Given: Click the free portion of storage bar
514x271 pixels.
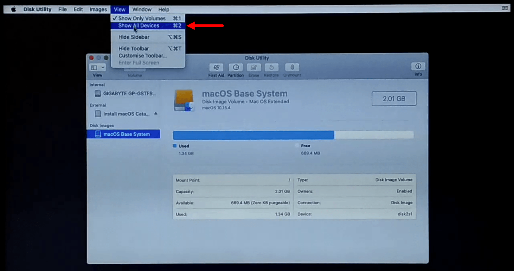Looking at the screenshot, I should [x=374, y=135].
